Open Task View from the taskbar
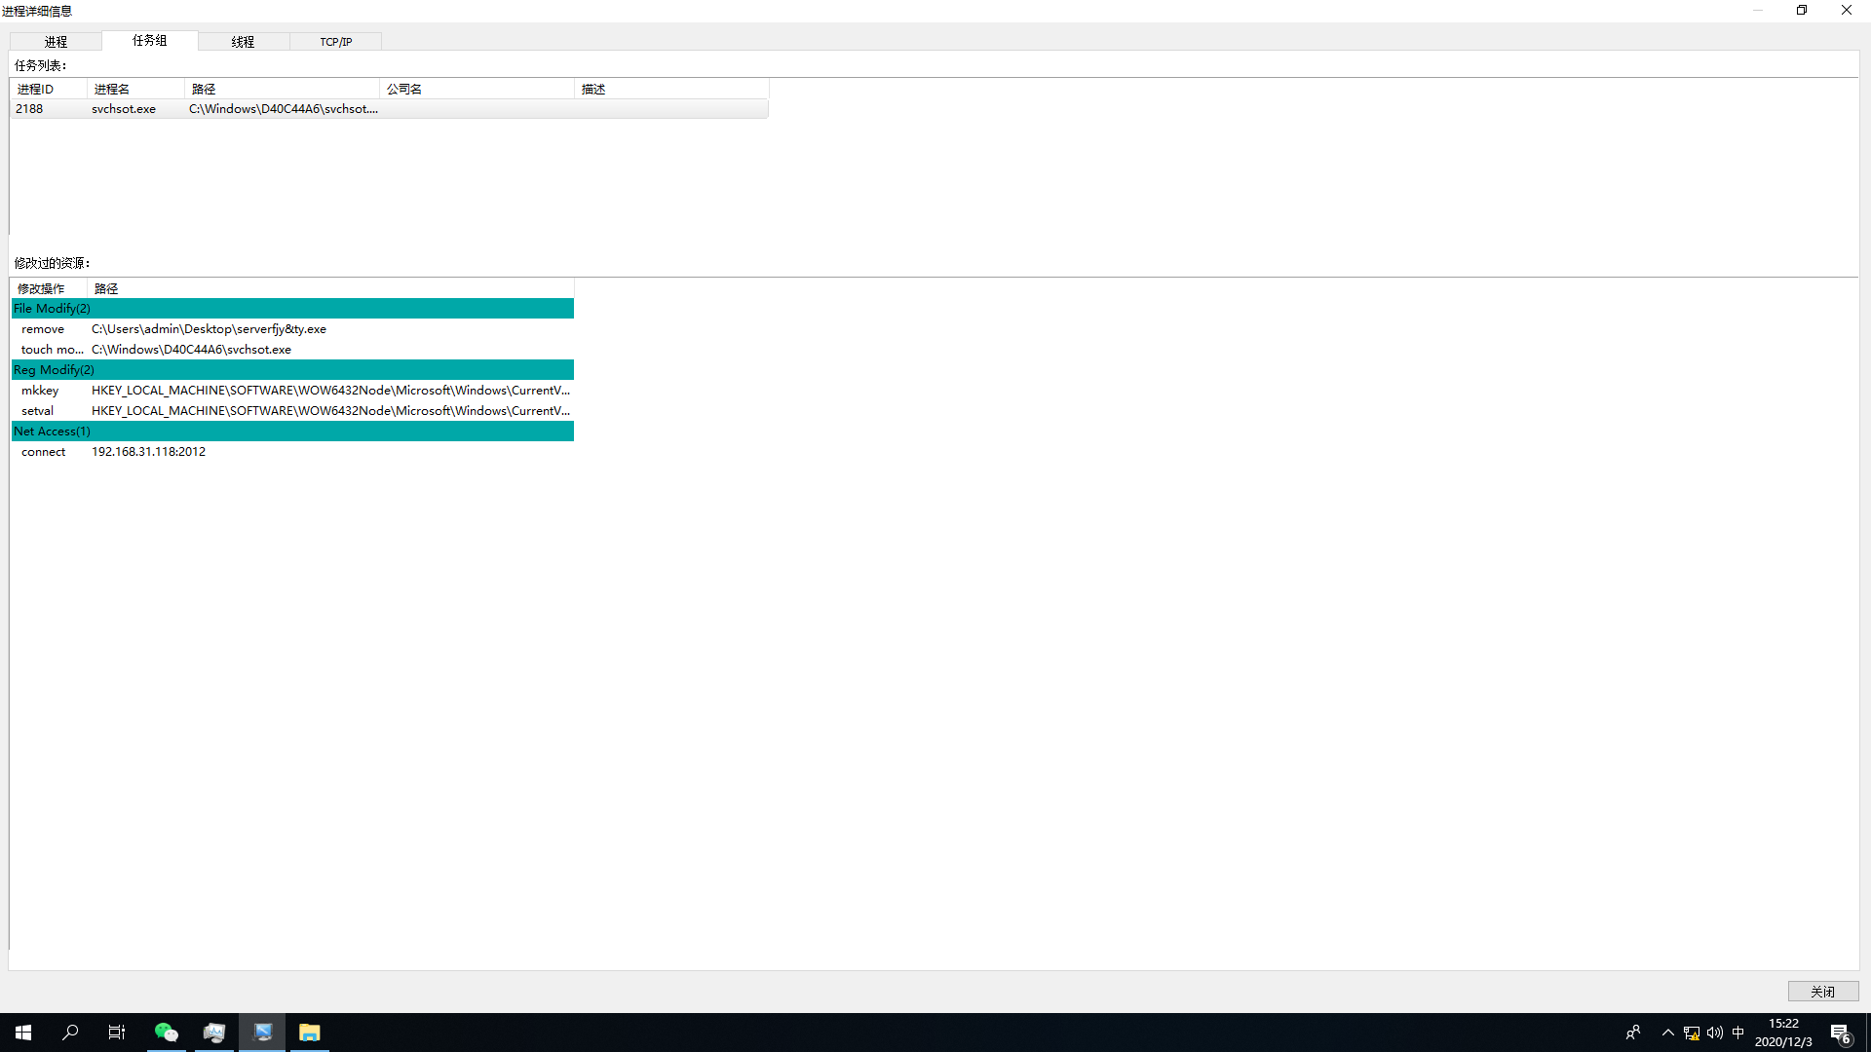Screen dimensions: 1871x1052 [x=117, y=1033]
